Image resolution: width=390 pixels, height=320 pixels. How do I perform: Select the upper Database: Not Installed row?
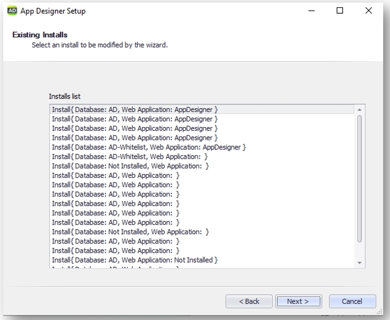(x=202, y=166)
